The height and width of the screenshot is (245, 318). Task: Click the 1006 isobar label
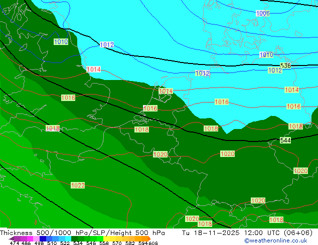point(263,13)
